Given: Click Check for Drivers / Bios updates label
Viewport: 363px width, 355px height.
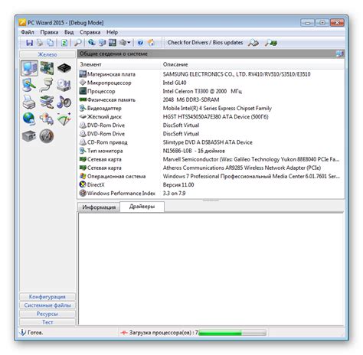Looking at the screenshot, I should click(205, 43).
